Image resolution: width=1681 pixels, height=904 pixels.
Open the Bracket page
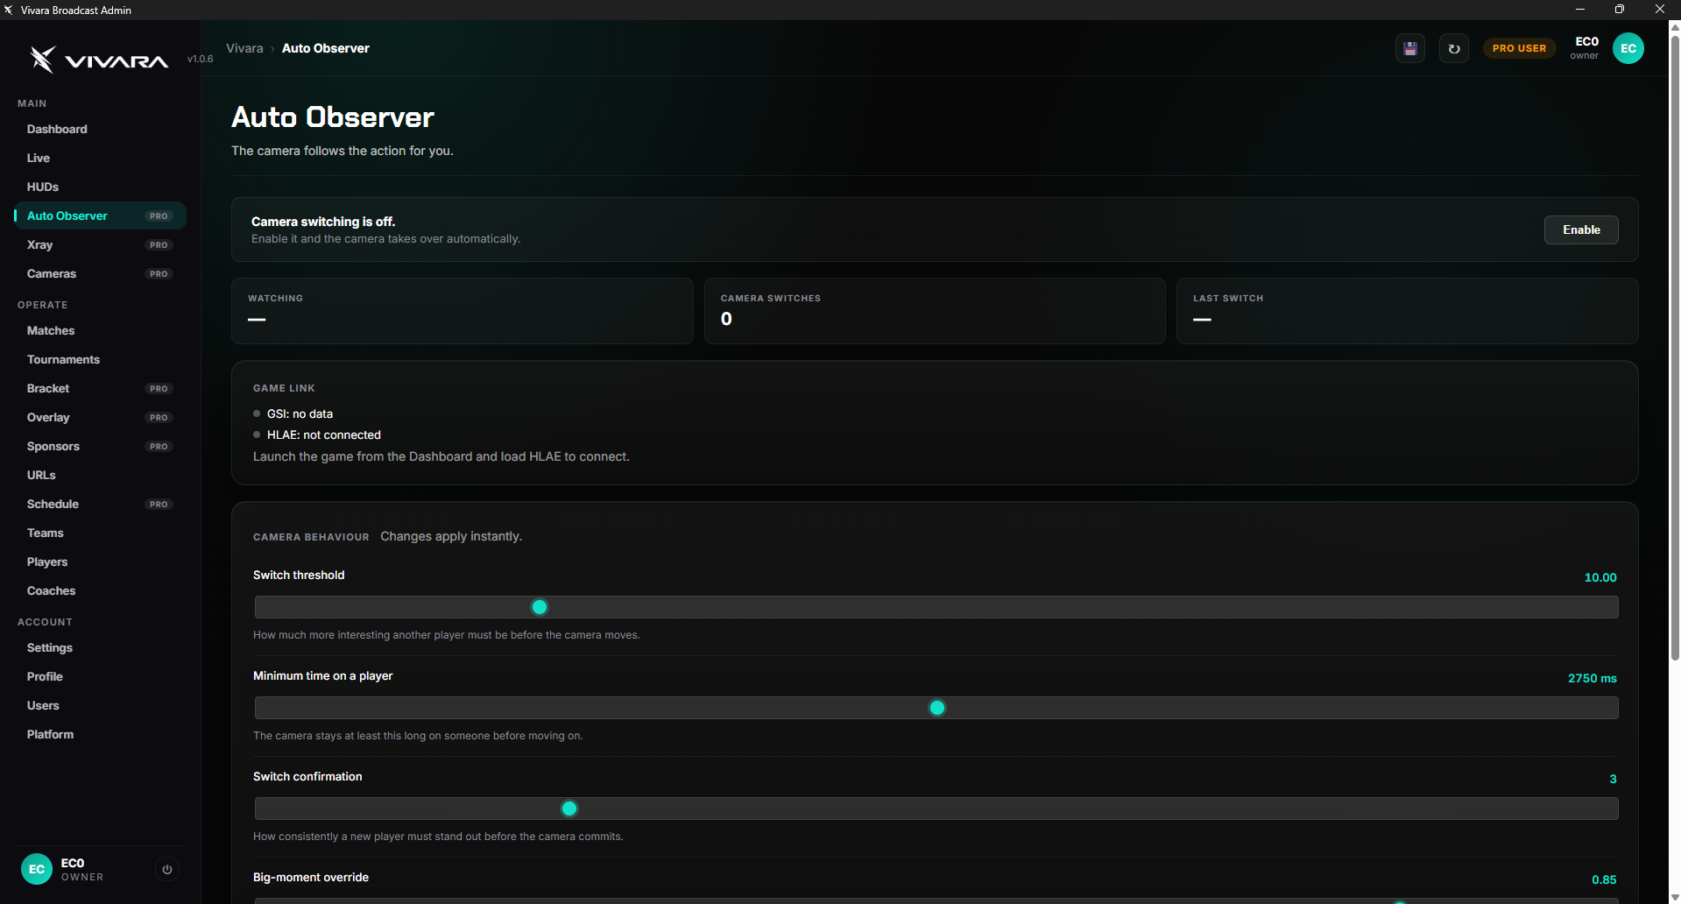tap(101, 388)
